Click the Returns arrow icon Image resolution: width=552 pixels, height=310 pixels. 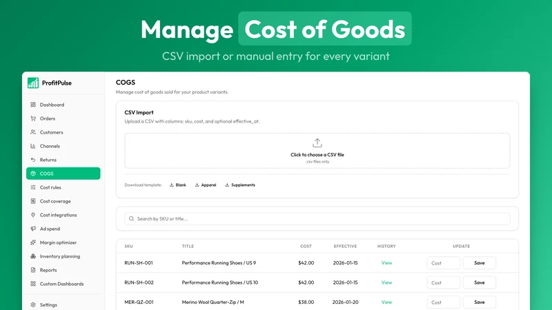[x=33, y=160]
